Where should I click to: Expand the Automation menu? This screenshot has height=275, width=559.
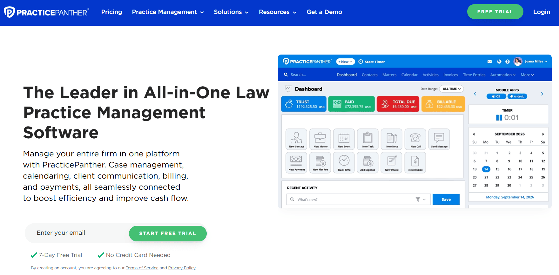[503, 75]
